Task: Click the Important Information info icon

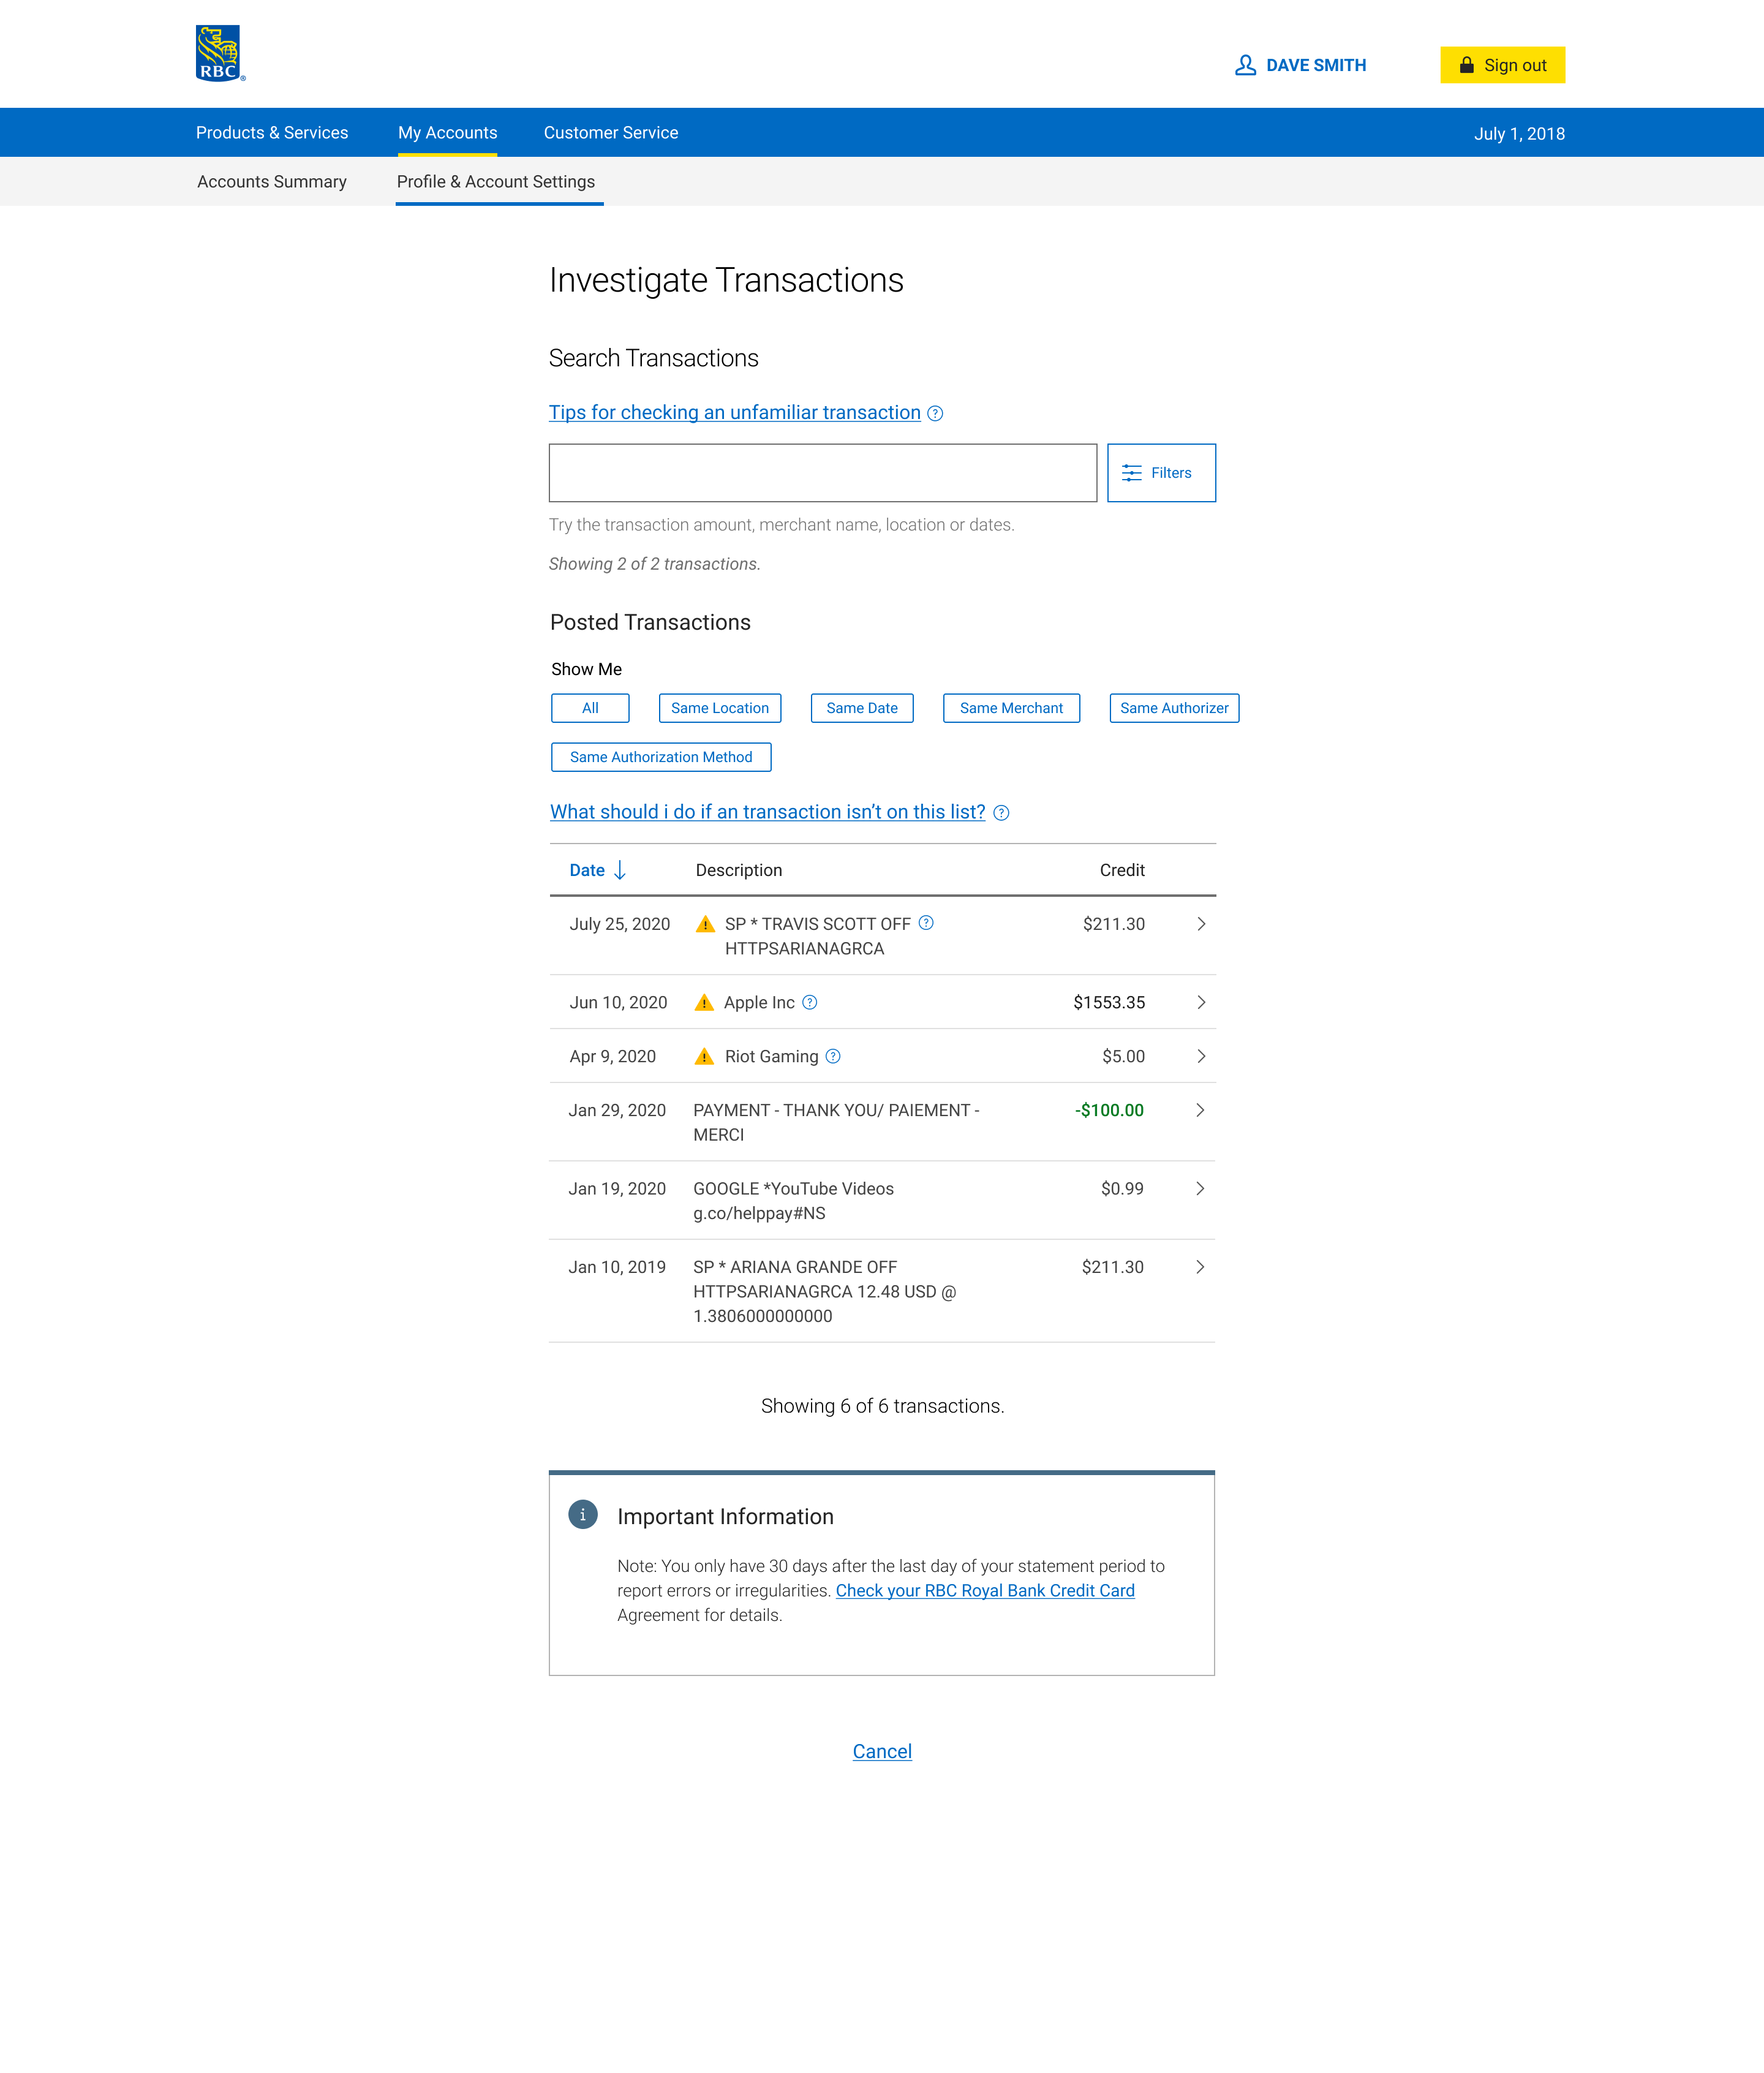Action: point(583,1515)
